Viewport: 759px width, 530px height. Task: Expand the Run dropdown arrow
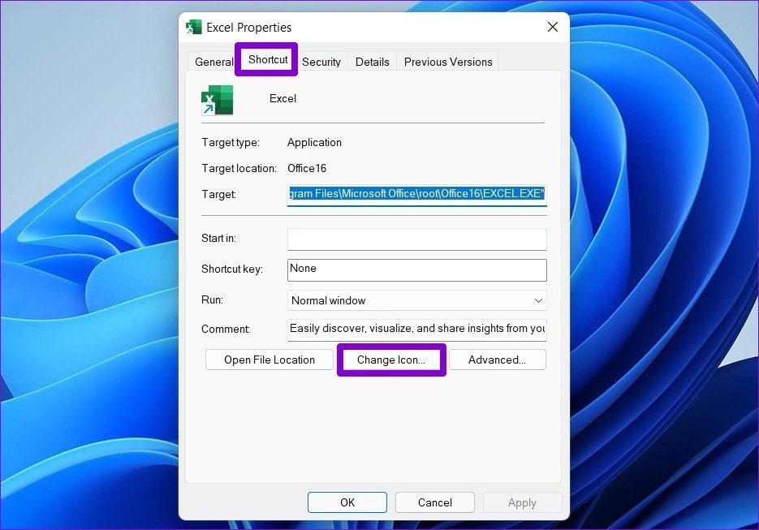click(x=537, y=299)
